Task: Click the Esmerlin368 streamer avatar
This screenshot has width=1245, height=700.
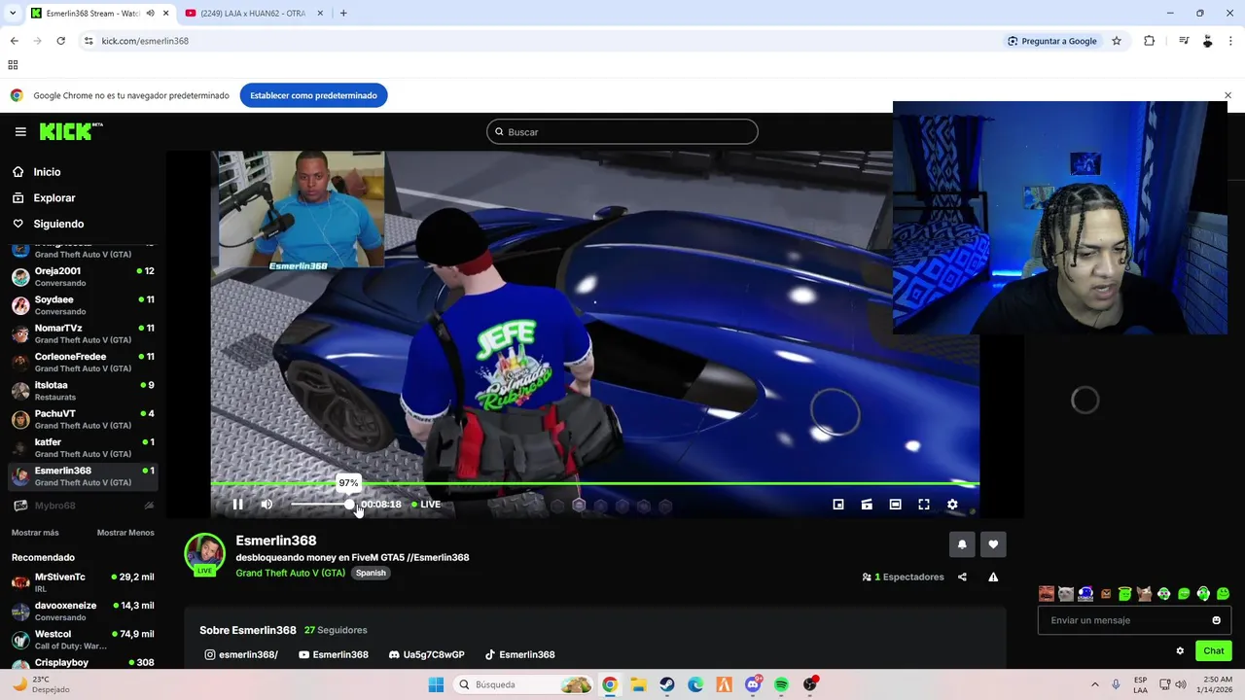Action: [x=204, y=553]
